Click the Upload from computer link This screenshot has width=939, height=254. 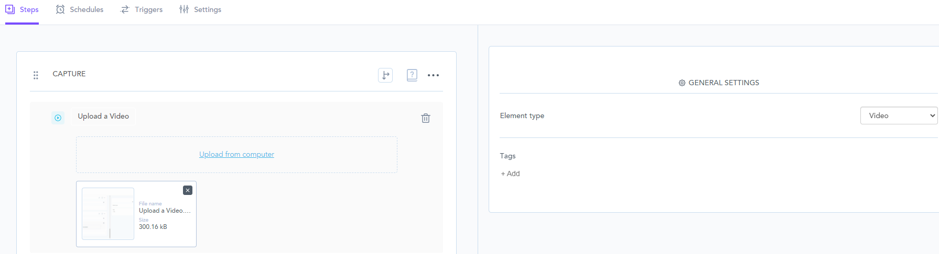click(x=236, y=155)
